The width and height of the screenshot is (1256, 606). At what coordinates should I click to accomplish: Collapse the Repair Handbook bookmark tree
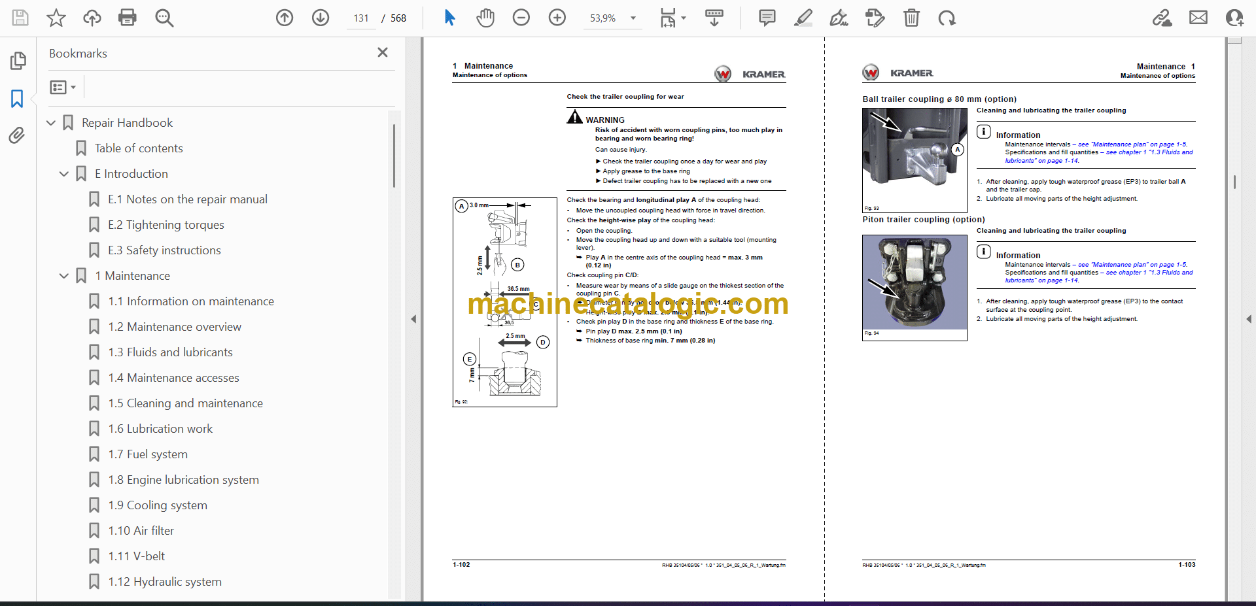click(x=51, y=123)
